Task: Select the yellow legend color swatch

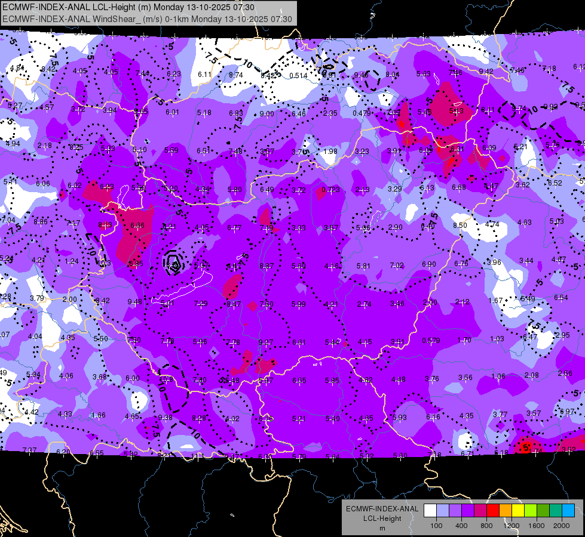Action: coord(518,511)
